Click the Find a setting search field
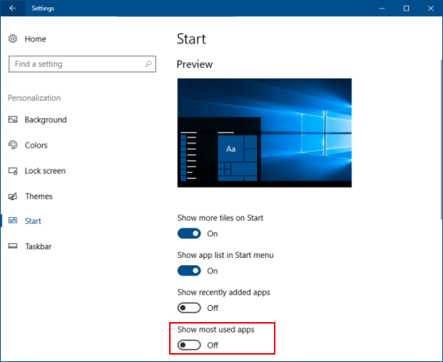Image resolution: width=443 pixels, height=362 pixels. click(82, 64)
